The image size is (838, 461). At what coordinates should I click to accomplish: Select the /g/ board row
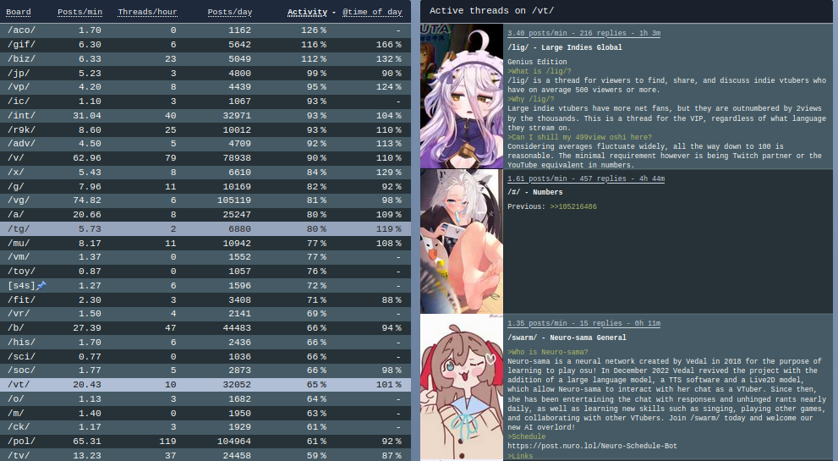(205, 187)
